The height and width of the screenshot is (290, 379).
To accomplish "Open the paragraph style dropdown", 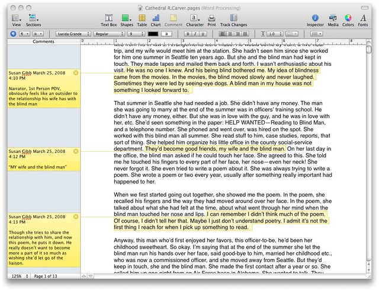I will coord(24,34).
